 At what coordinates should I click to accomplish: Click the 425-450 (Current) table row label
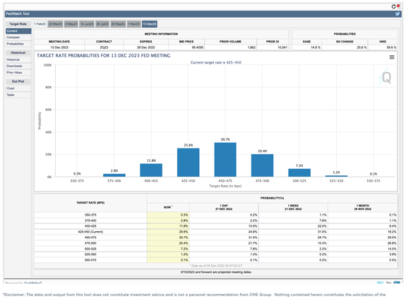[x=90, y=232]
